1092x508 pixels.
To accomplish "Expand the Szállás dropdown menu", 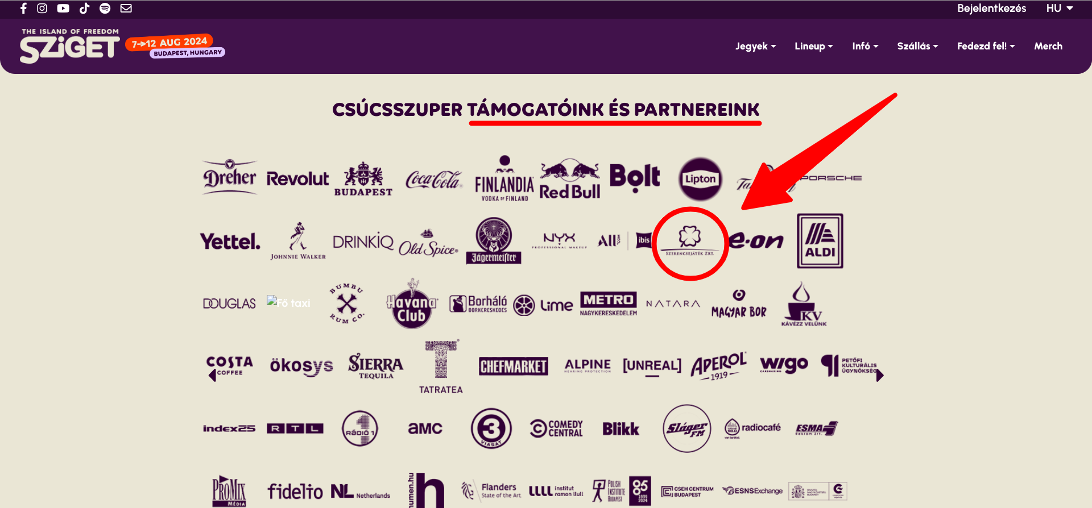I will coord(917,46).
